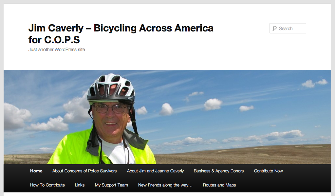Open the How To Contribute page

click(x=47, y=185)
